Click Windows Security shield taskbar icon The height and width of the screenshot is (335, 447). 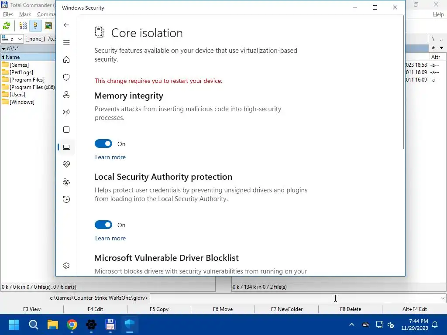(x=129, y=325)
